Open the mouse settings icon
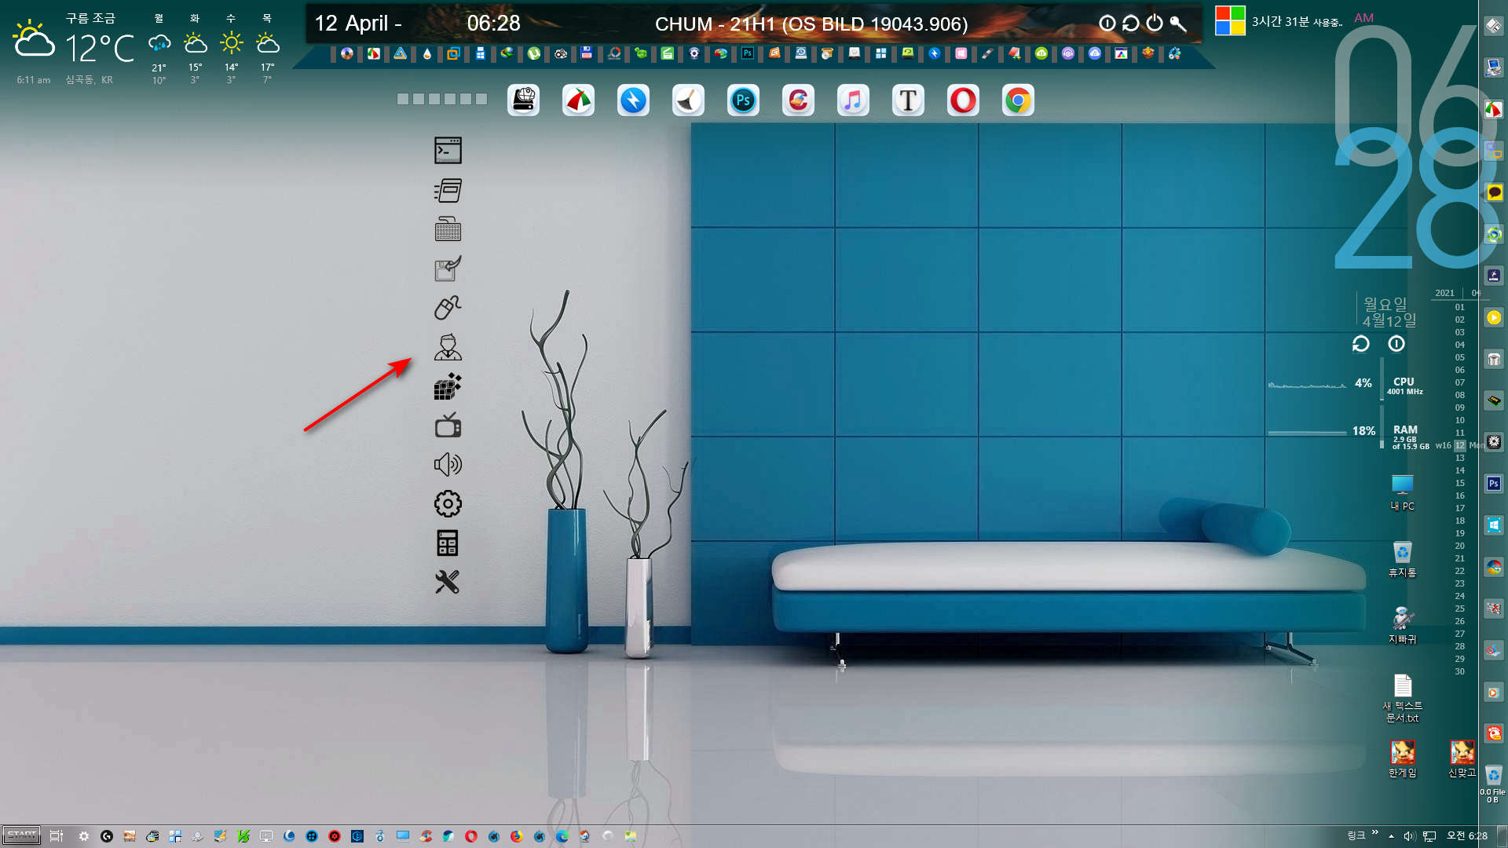Screen dimensions: 1508x848 pyautogui.click(x=448, y=307)
